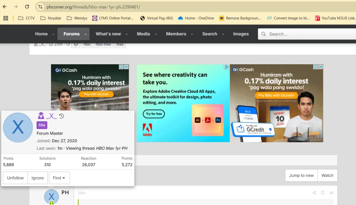Image resolution: width=356 pixels, height=205 pixels.
Task: Open What's new in navigation
Action: [x=108, y=34]
